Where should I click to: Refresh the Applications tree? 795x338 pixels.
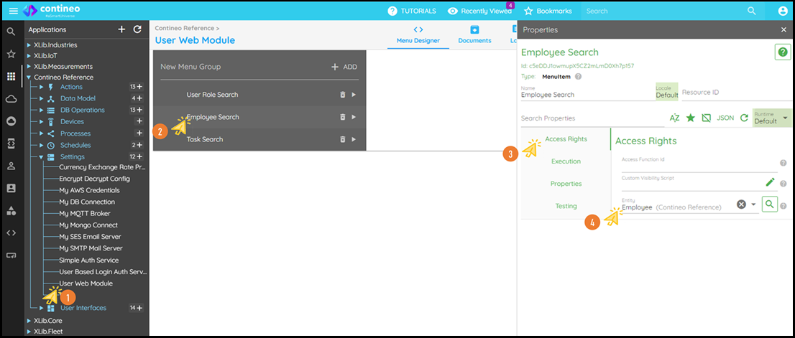pyautogui.click(x=137, y=29)
